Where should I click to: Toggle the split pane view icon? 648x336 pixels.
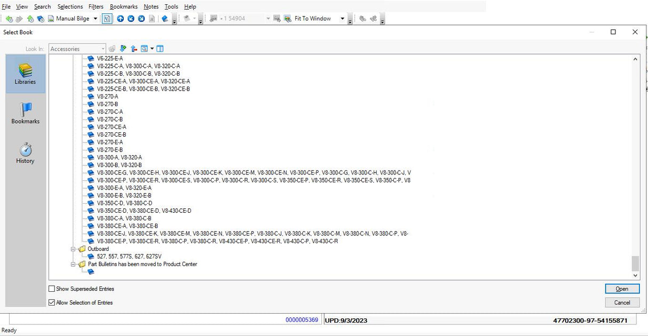click(160, 49)
